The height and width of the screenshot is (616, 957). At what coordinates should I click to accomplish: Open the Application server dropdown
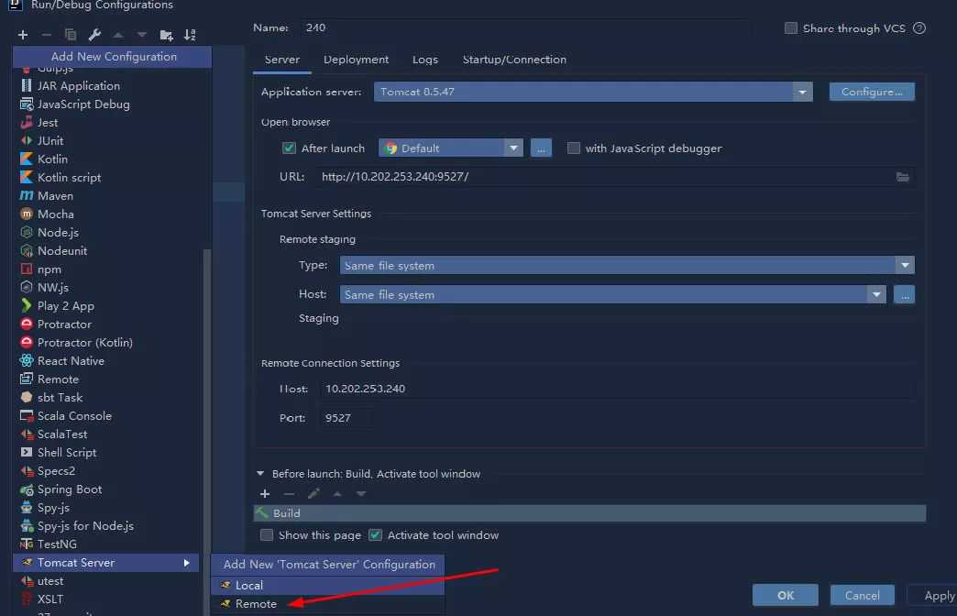click(x=803, y=93)
